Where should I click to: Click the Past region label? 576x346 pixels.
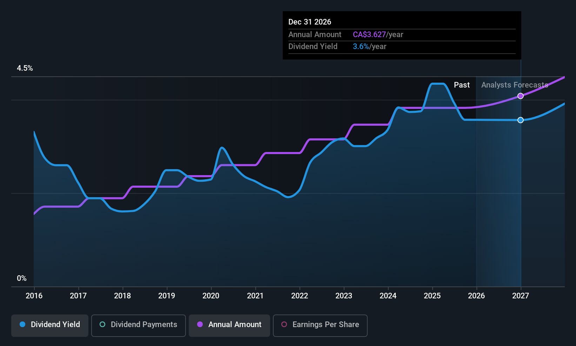(462, 85)
